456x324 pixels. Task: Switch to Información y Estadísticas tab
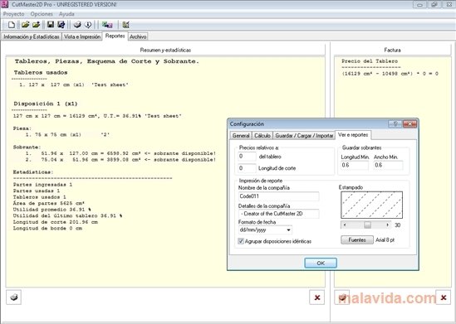tap(32, 36)
